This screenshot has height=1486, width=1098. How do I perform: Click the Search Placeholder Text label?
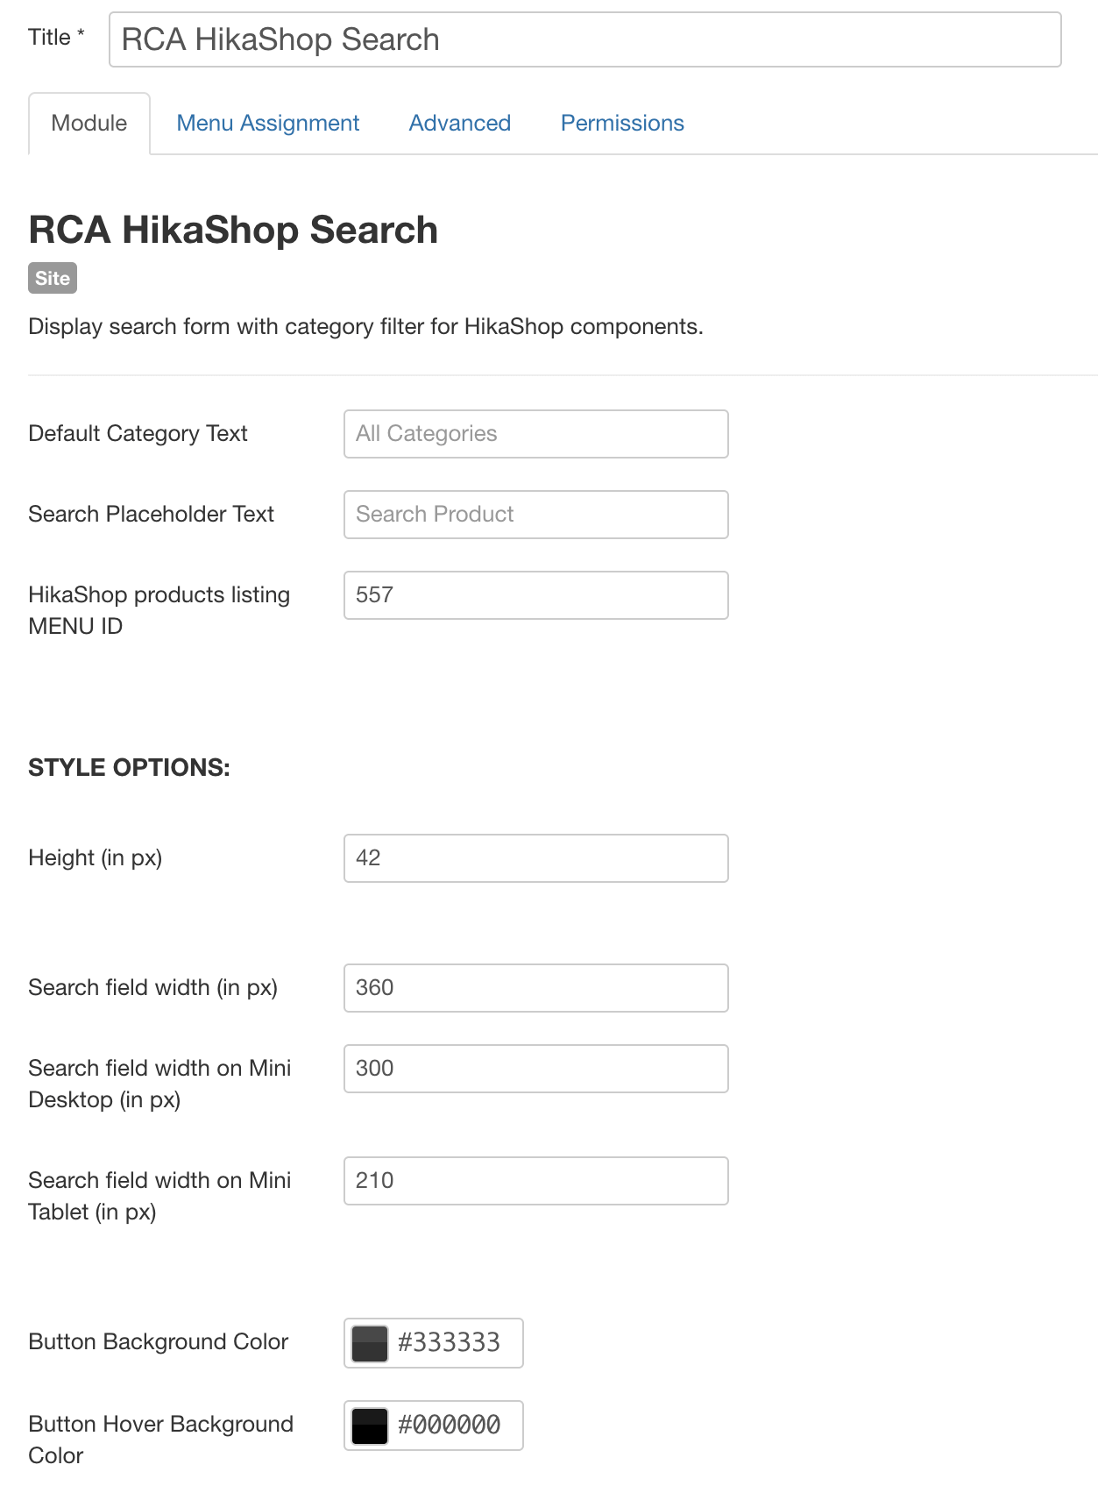tap(152, 514)
